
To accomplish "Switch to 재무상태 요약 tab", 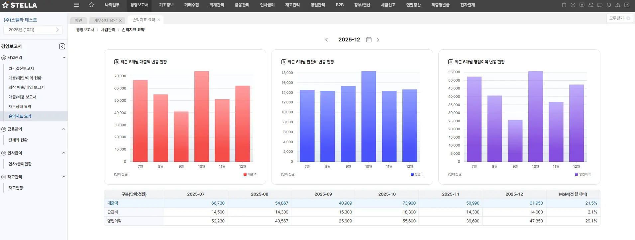I will tap(105, 21).
